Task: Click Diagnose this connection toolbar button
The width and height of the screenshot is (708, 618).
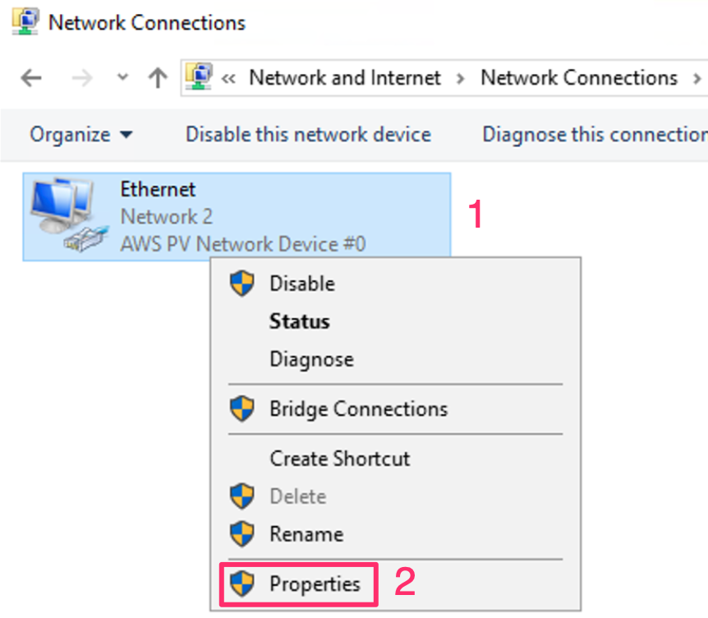Action: [594, 134]
